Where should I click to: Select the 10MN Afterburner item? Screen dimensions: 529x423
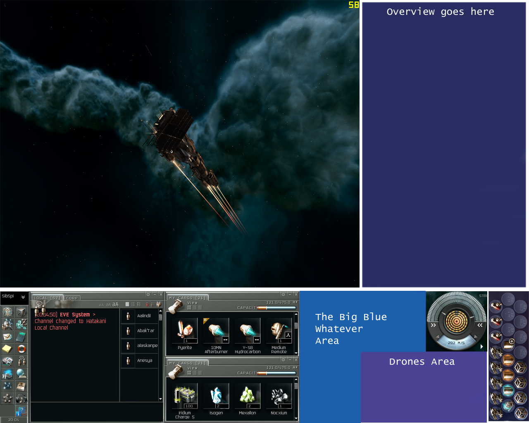click(216, 335)
